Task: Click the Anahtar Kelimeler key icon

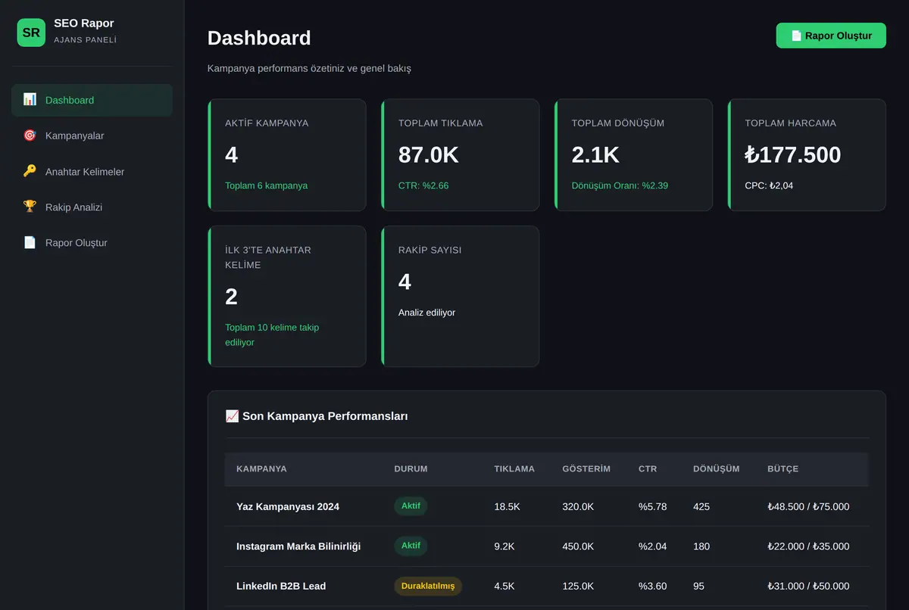Action: coord(30,171)
